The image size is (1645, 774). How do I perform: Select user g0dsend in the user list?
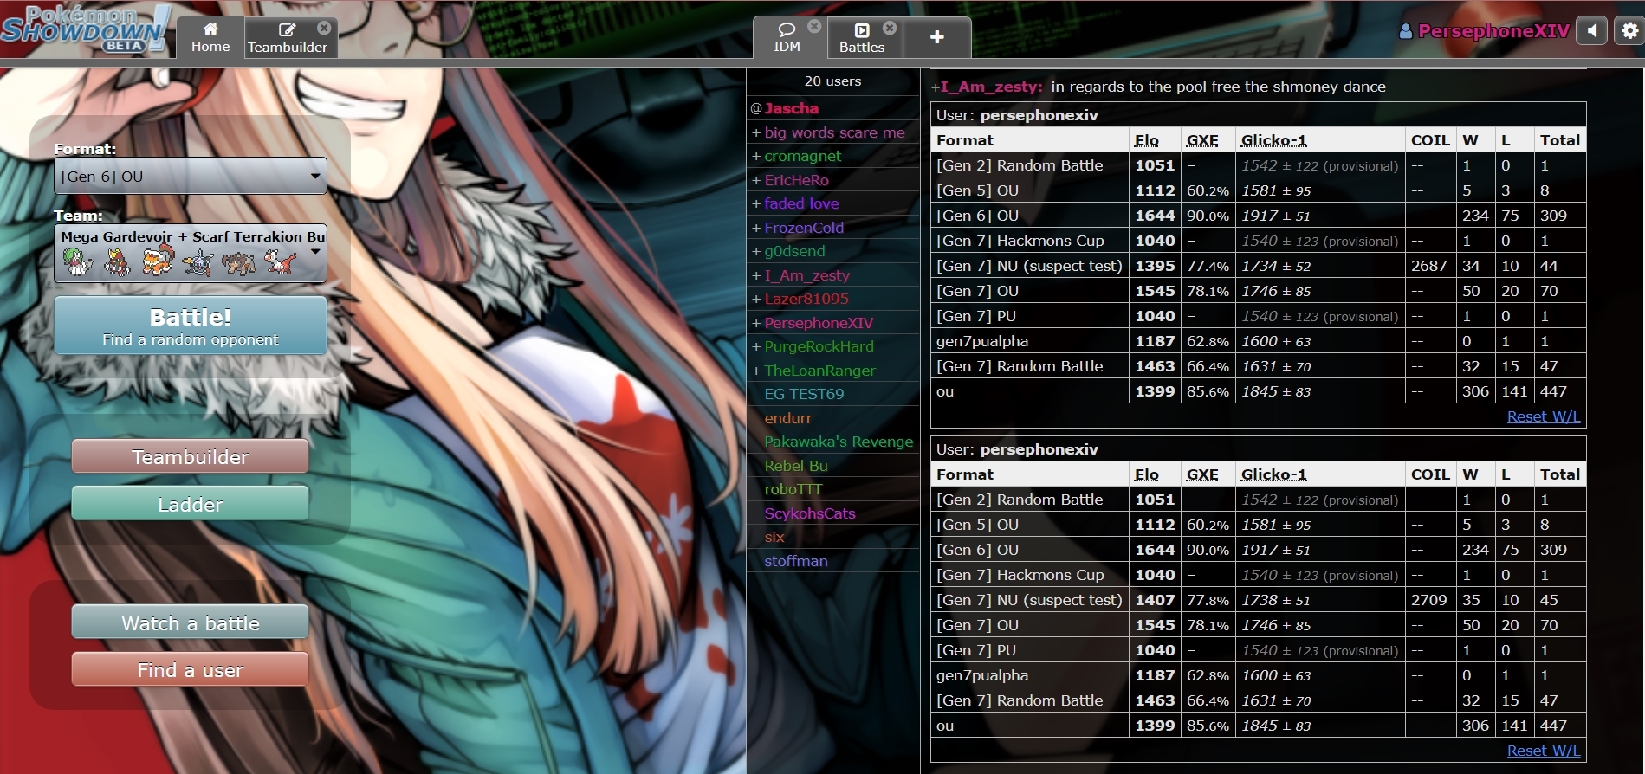(833, 251)
